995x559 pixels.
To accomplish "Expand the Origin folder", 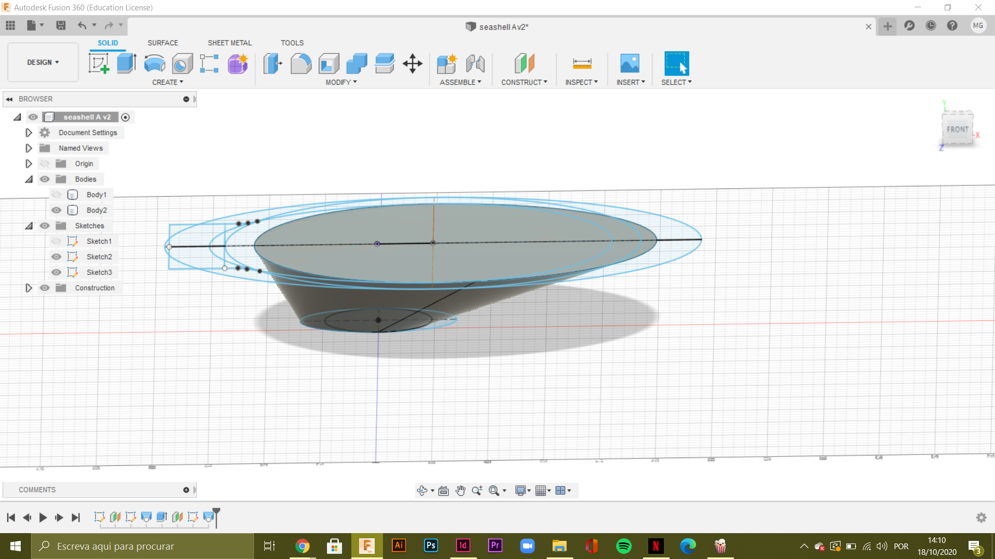I will (x=29, y=163).
